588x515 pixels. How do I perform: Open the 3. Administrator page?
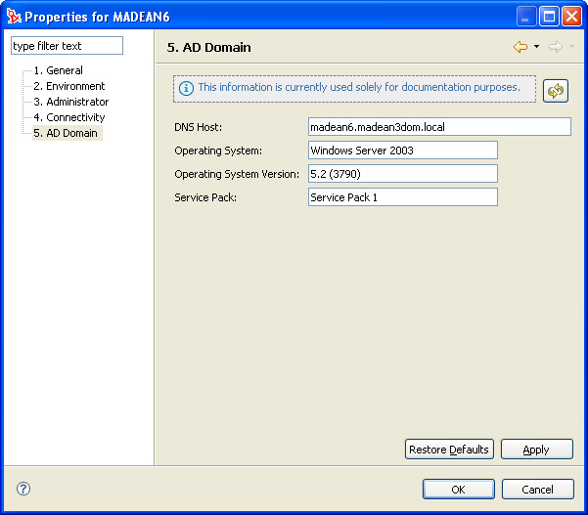71,102
